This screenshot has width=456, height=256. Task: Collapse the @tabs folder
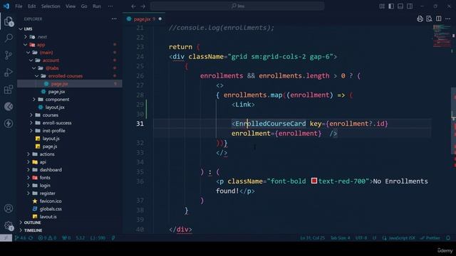click(34, 68)
